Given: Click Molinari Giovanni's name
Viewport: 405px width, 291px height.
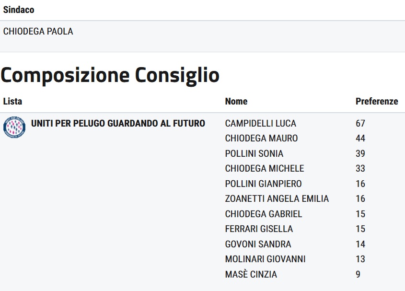Looking at the screenshot, I should point(265,259).
